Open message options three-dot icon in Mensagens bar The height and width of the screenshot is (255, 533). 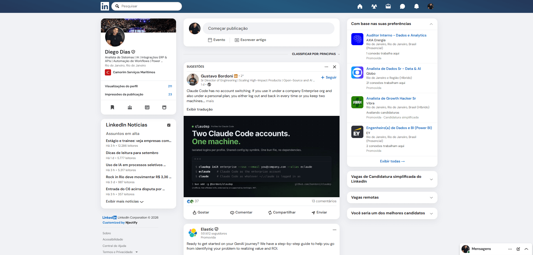pyautogui.click(x=510, y=249)
